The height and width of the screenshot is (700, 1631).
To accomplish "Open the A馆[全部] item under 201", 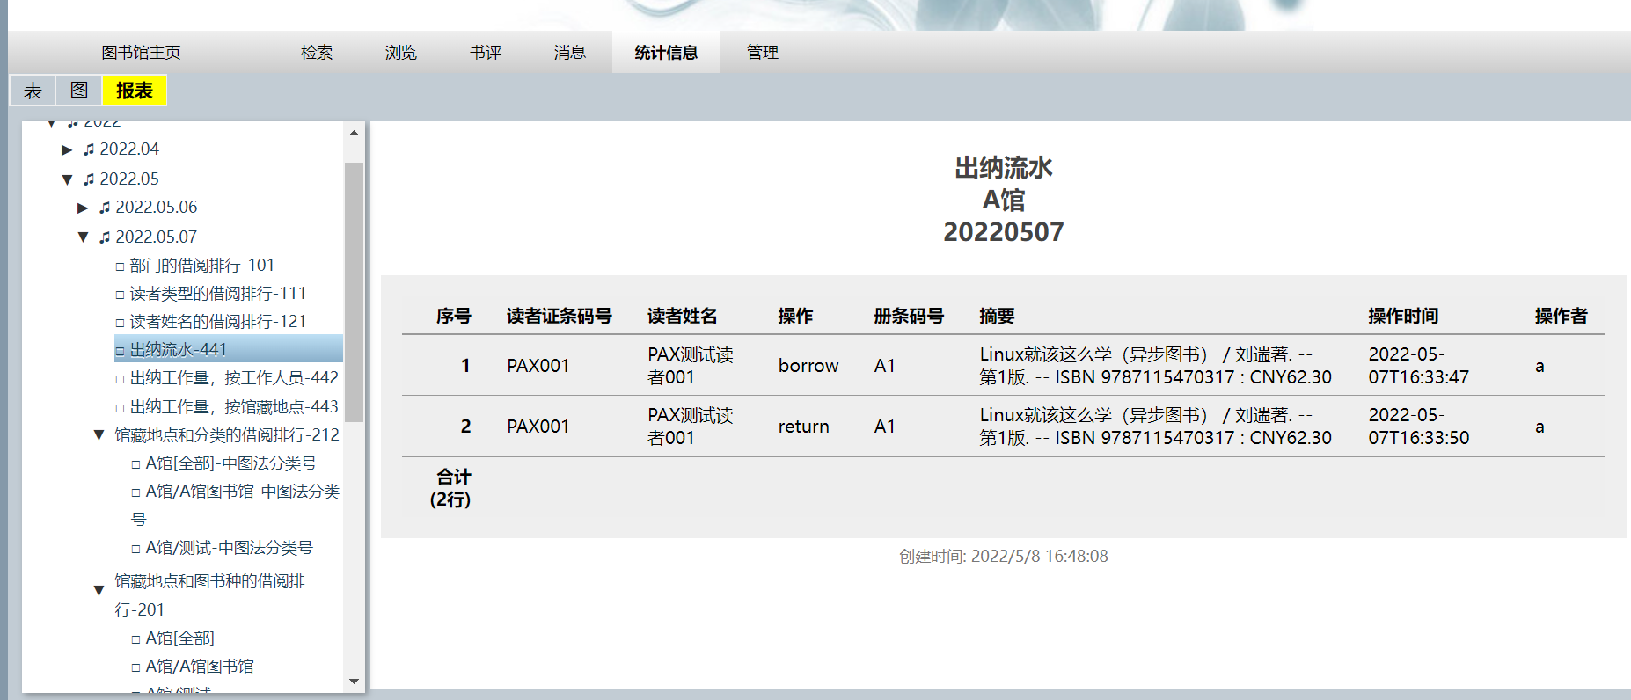I will [180, 638].
